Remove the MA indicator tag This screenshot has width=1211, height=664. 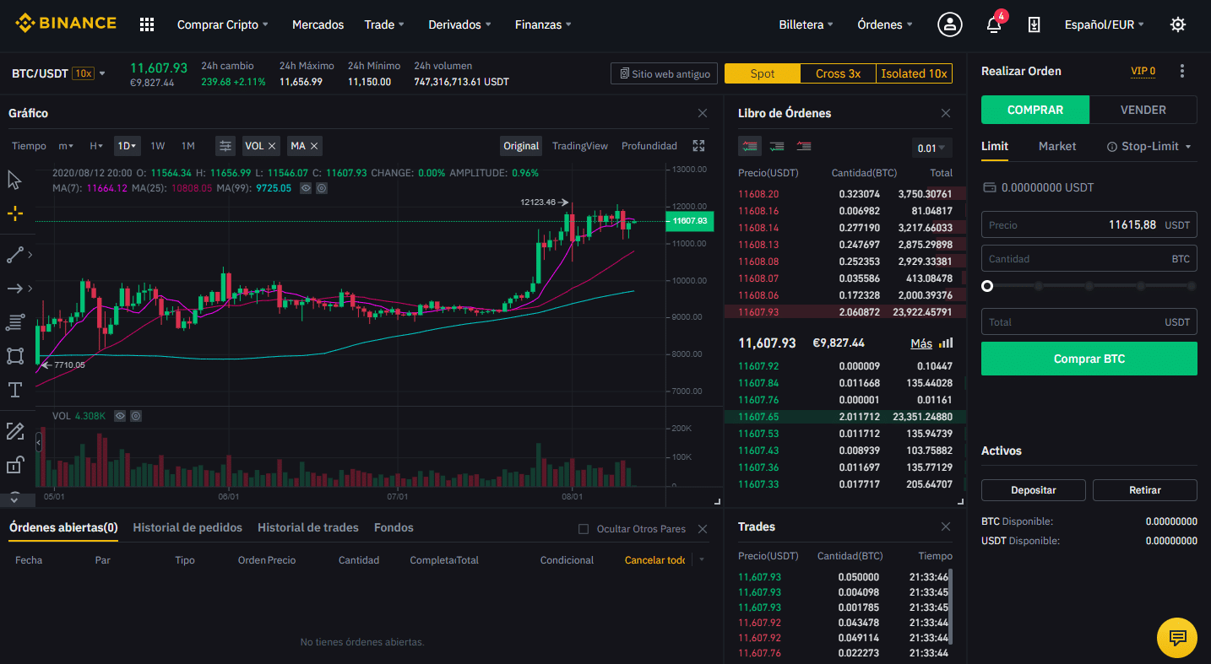click(x=314, y=146)
